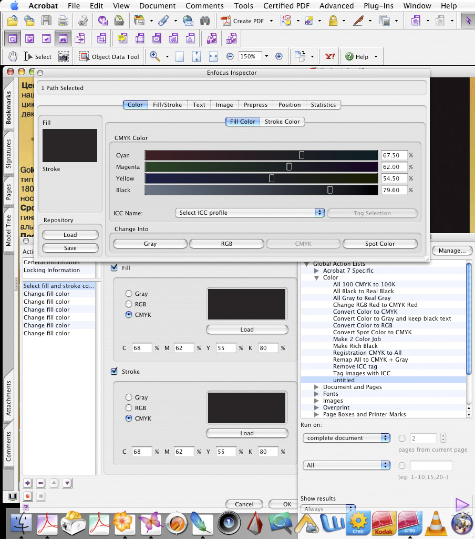
Task: Click the Fit Width page icon
Action: [x=213, y=56]
